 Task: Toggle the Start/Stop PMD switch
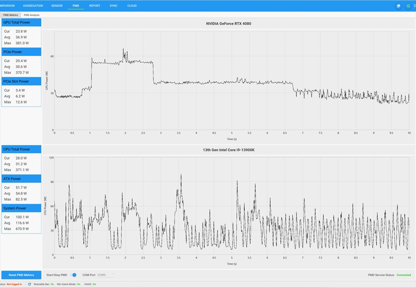73,275
